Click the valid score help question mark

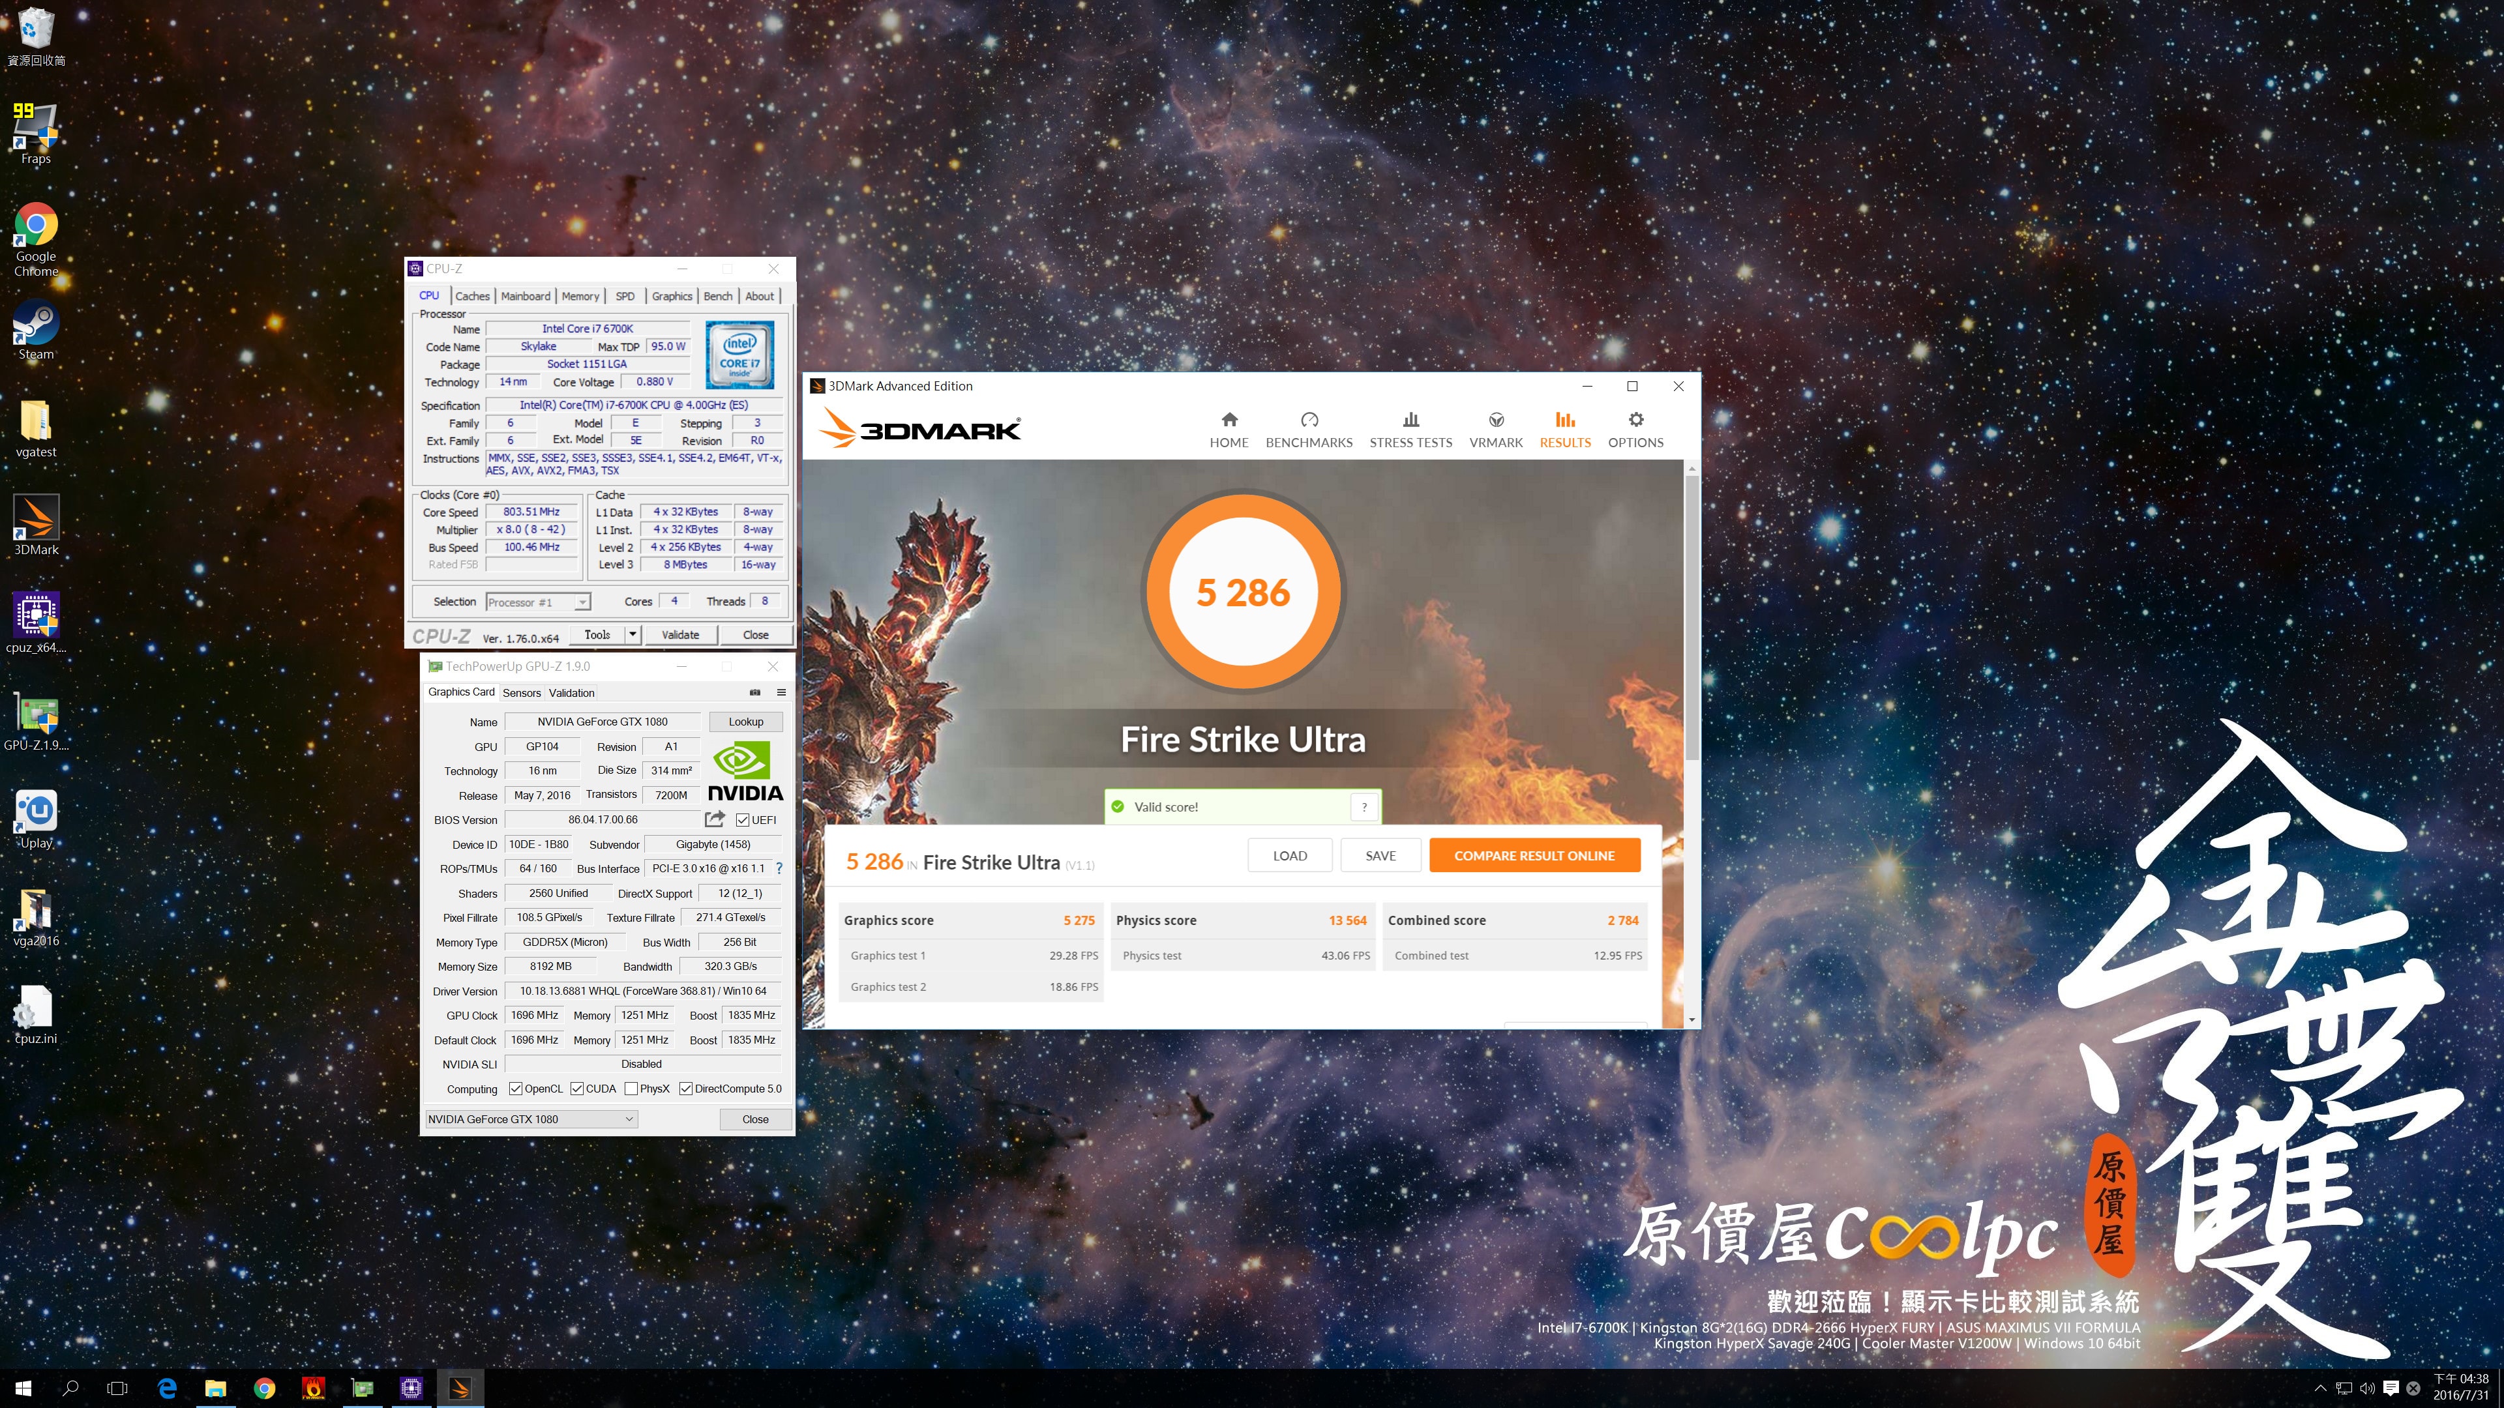click(1365, 806)
